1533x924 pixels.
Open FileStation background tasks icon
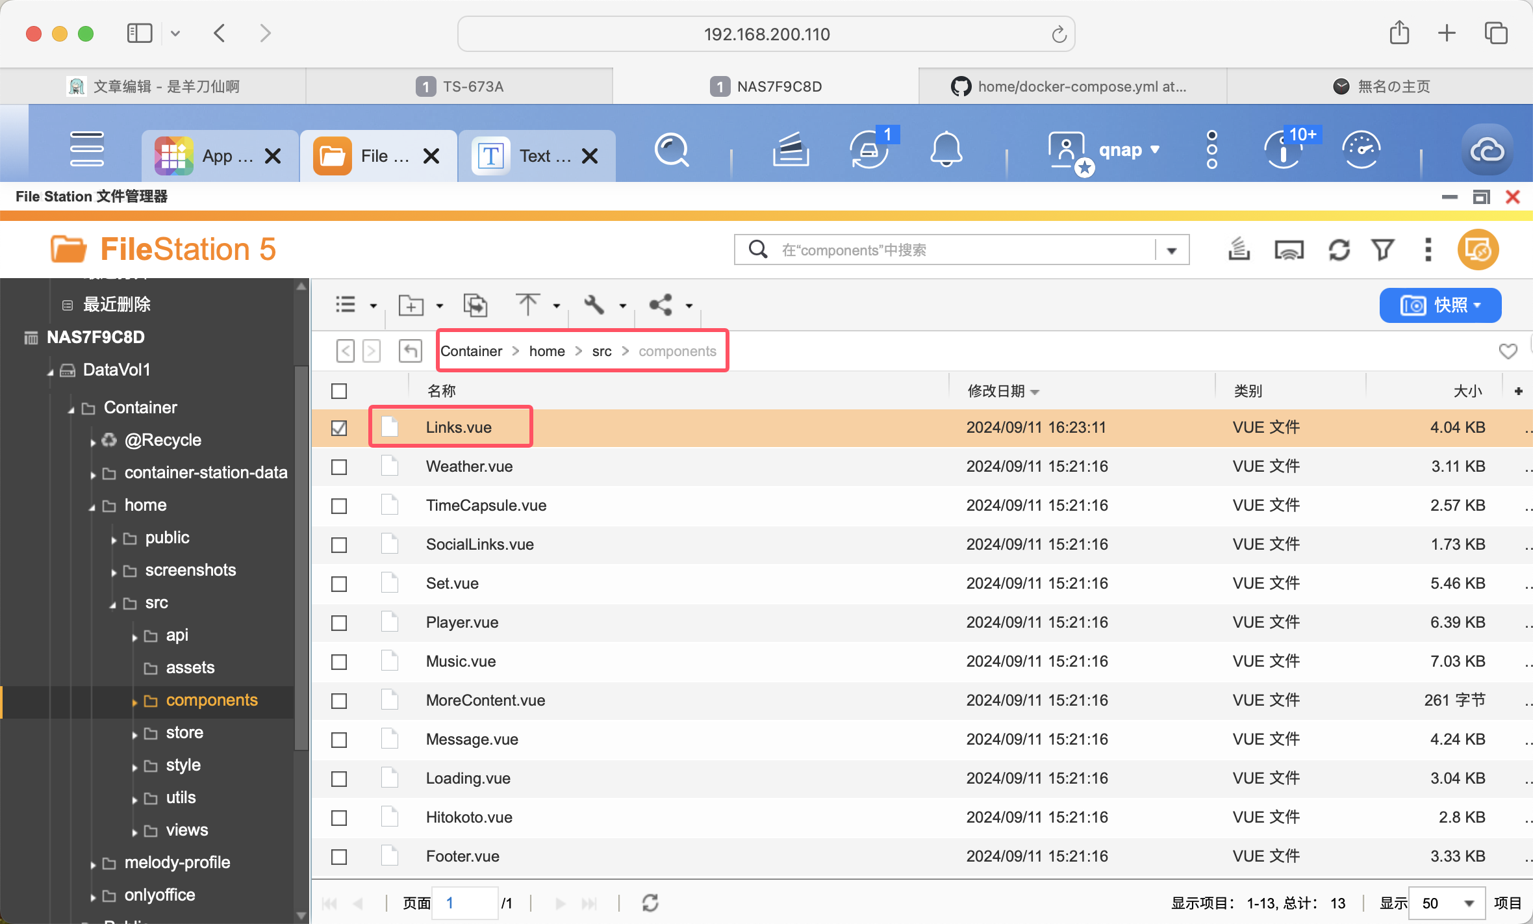tap(1239, 250)
